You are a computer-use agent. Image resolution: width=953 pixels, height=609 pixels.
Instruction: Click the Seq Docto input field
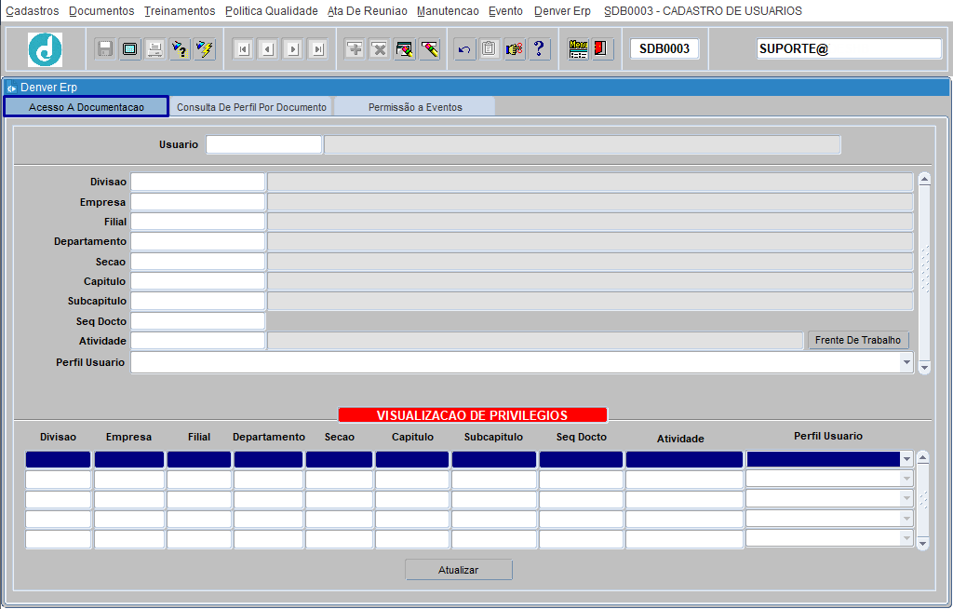(x=198, y=321)
